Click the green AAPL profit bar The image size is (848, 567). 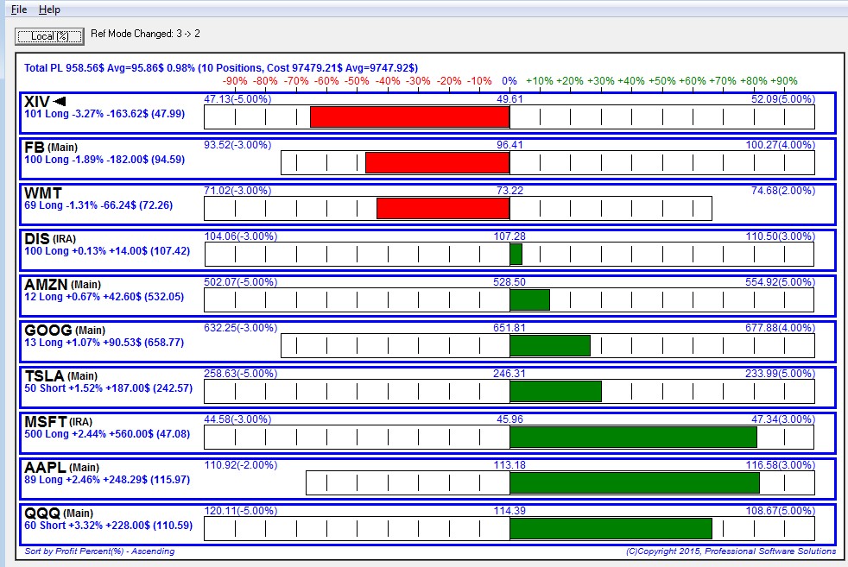pos(635,482)
